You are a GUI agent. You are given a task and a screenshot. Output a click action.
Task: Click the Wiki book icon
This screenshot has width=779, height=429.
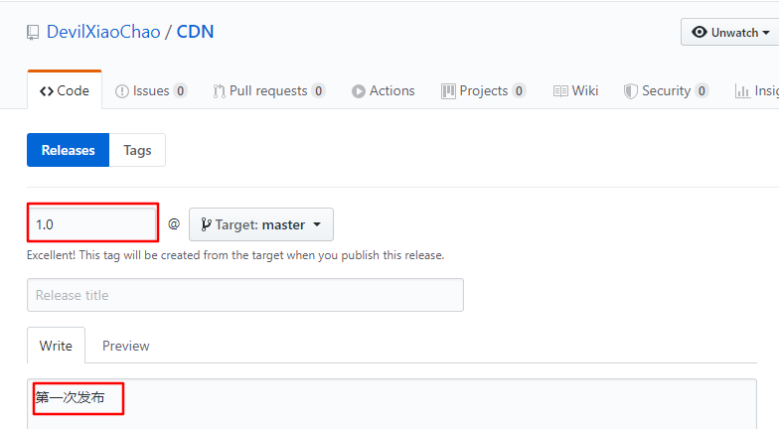(560, 91)
